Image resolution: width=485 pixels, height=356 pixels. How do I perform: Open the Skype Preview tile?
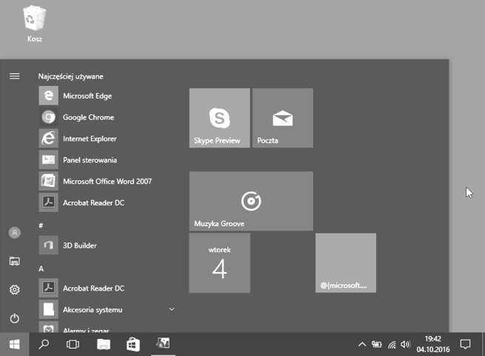[x=220, y=118]
